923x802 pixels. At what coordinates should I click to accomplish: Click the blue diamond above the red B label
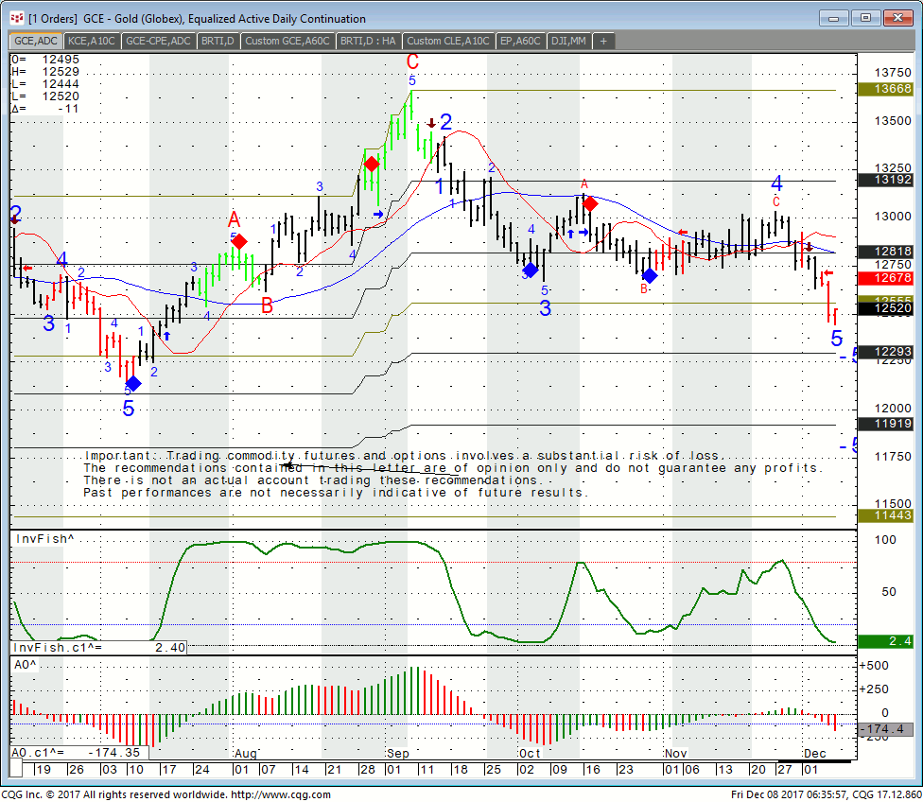(649, 275)
